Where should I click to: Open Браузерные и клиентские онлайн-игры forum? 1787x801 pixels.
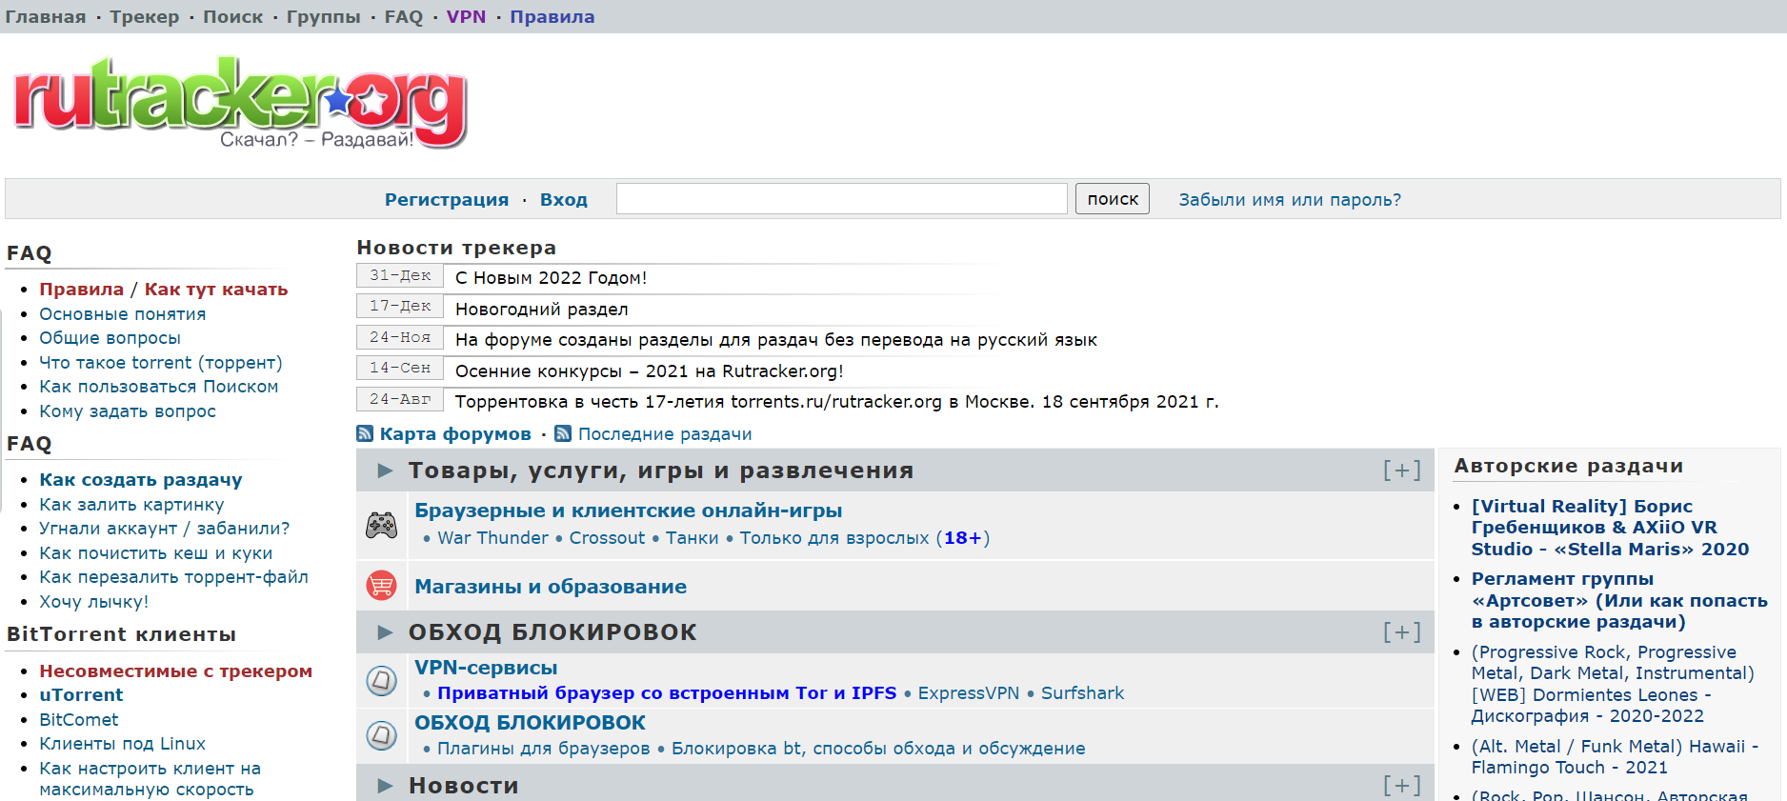click(629, 511)
